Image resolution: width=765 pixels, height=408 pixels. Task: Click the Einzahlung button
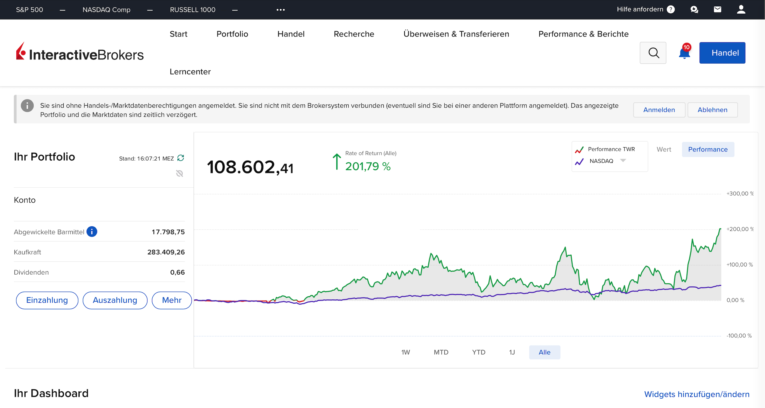coord(47,300)
